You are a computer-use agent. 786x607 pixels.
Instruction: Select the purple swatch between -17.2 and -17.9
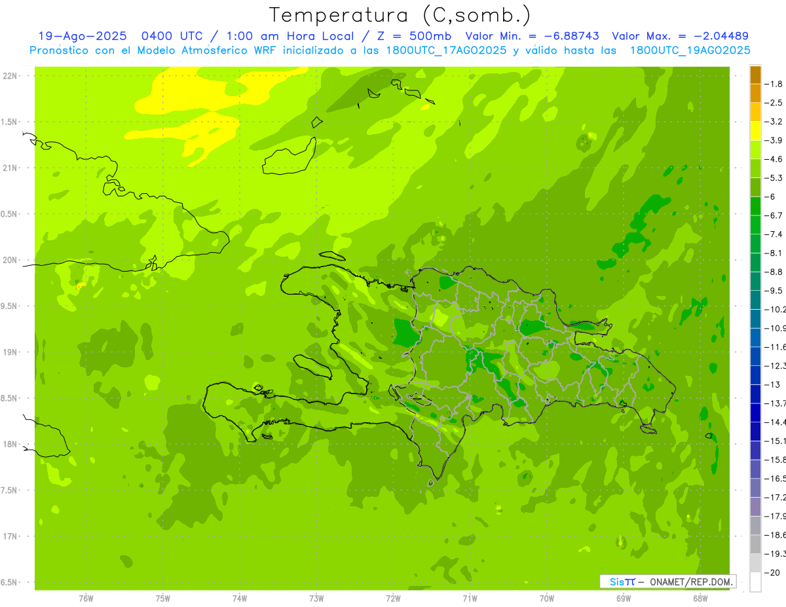pos(755,507)
